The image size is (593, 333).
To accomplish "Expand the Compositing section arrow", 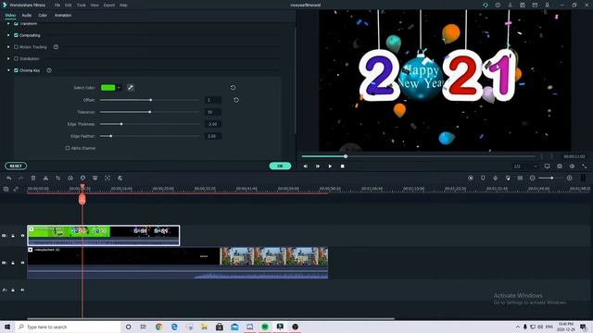I will point(8,35).
